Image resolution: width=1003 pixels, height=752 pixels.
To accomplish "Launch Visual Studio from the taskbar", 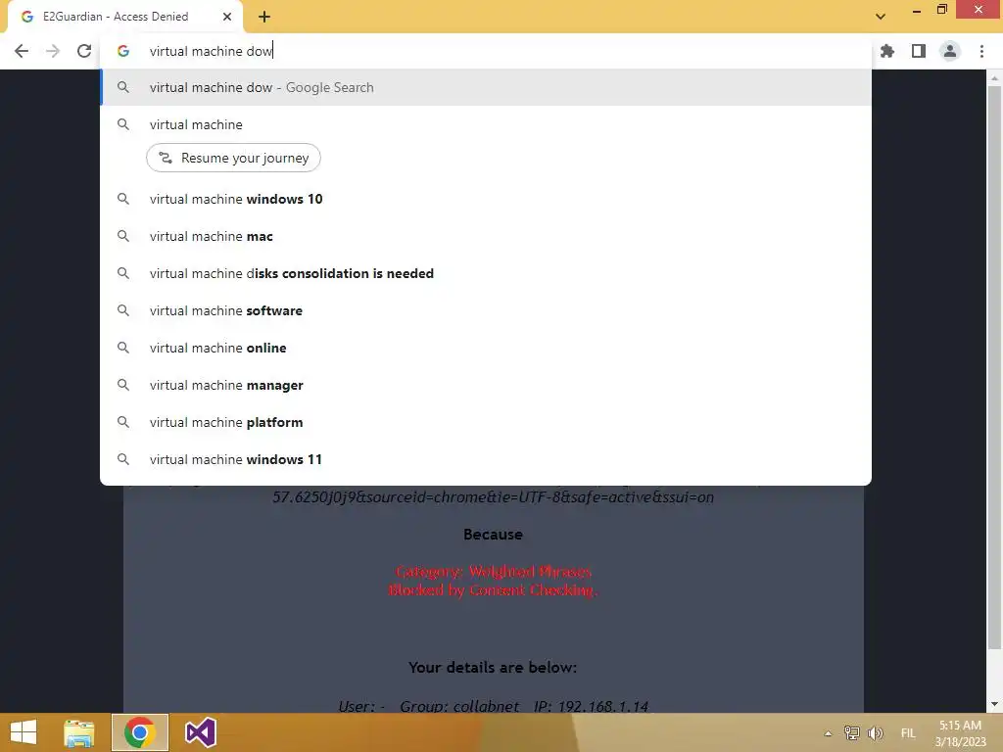I will pyautogui.click(x=200, y=732).
